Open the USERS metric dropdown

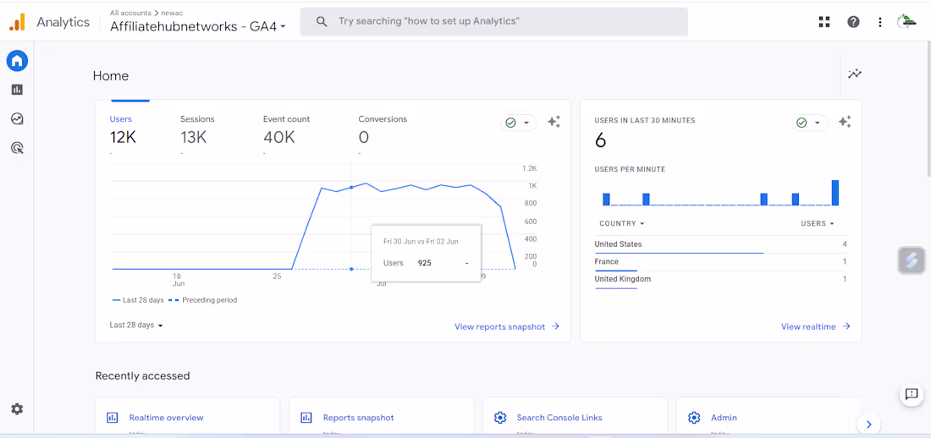818,224
